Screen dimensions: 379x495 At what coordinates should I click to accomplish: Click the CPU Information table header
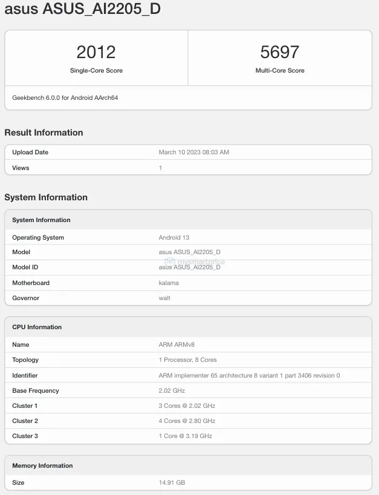(x=37, y=327)
